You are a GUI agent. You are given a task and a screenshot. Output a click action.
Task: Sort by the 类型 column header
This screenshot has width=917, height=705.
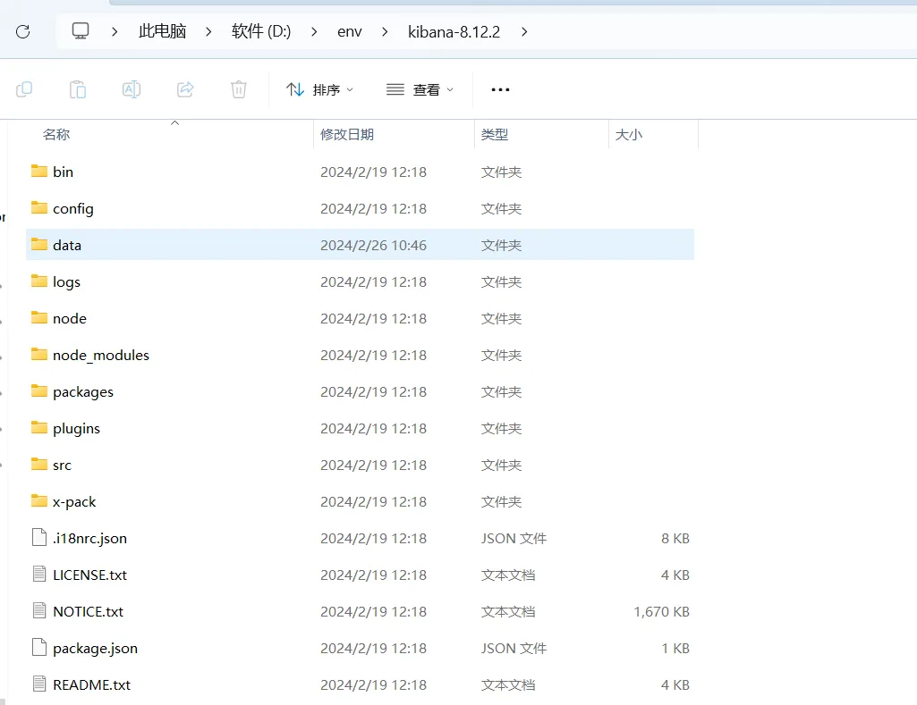pyautogui.click(x=494, y=134)
